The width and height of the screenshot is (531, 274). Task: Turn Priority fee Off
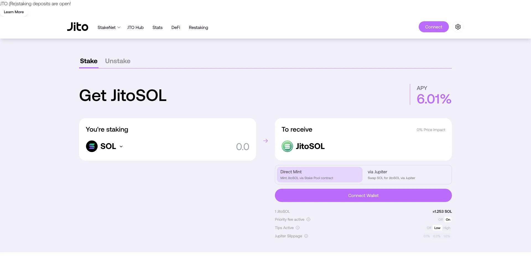coord(440,220)
